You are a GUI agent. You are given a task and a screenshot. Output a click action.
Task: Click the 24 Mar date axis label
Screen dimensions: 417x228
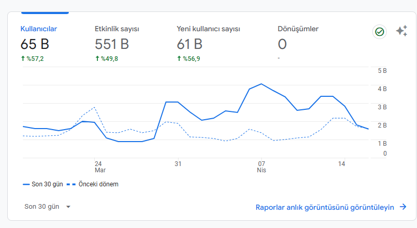coord(100,167)
